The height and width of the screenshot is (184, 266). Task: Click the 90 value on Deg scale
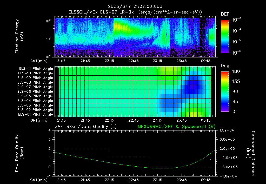click(235, 91)
